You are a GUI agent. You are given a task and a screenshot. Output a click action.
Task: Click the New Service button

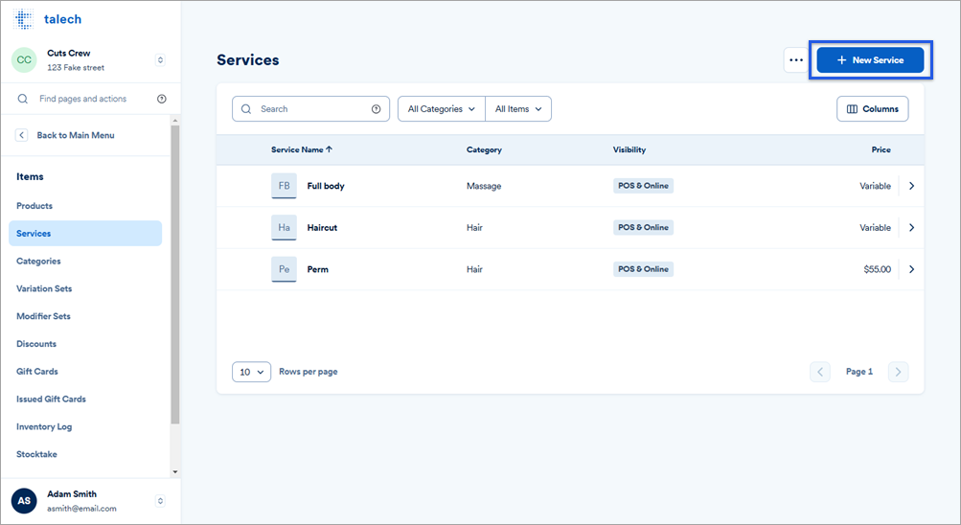pyautogui.click(x=870, y=60)
